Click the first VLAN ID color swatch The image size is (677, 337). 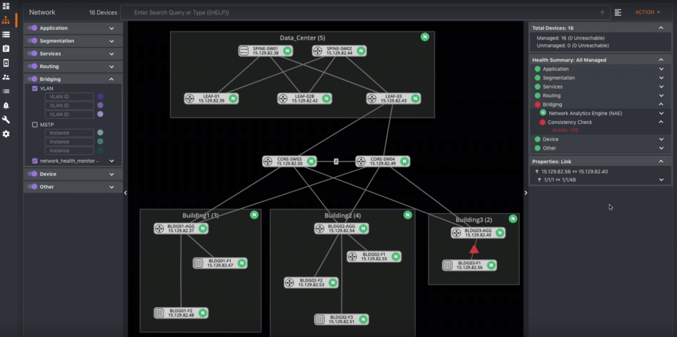click(100, 96)
